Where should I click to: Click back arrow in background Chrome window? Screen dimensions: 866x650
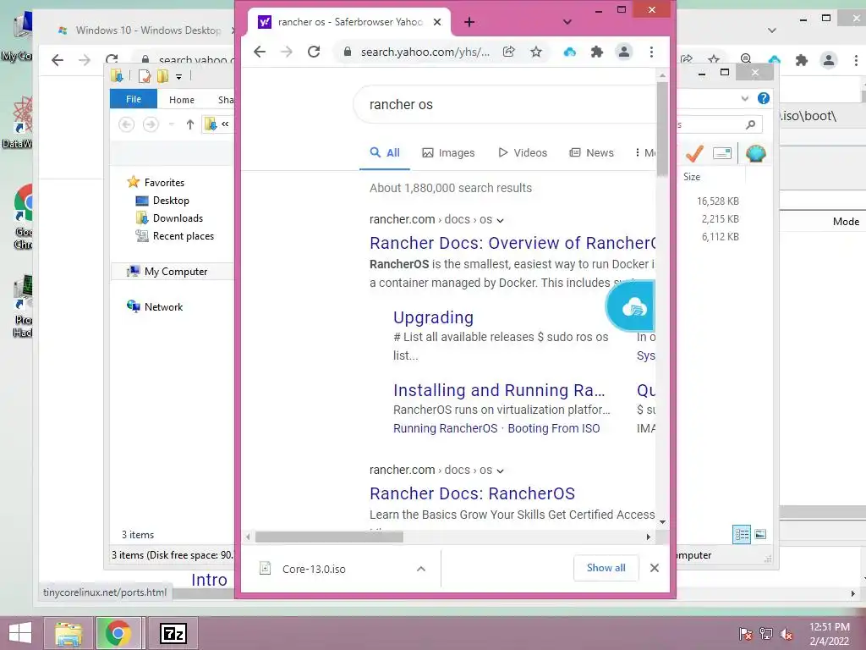point(58,60)
